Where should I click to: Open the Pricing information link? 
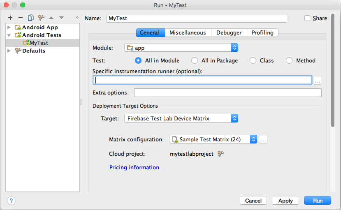pyautogui.click(x=134, y=167)
